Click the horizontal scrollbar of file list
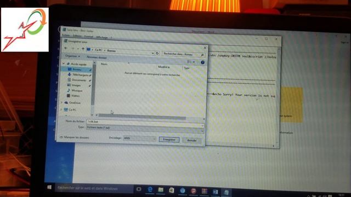The width and height of the screenshot is (351, 197). (x=142, y=117)
